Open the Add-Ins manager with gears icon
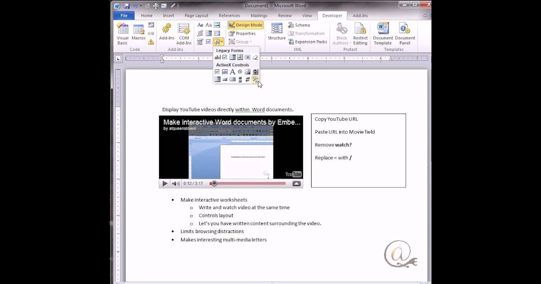The width and height of the screenshot is (541, 284). [x=167, y=32]
